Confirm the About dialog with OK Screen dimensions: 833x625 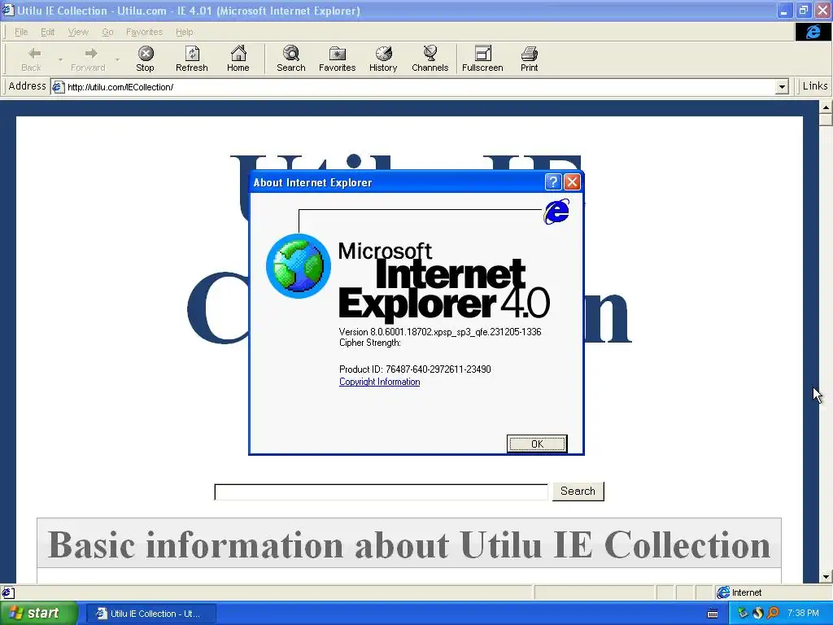pos(537,444)
